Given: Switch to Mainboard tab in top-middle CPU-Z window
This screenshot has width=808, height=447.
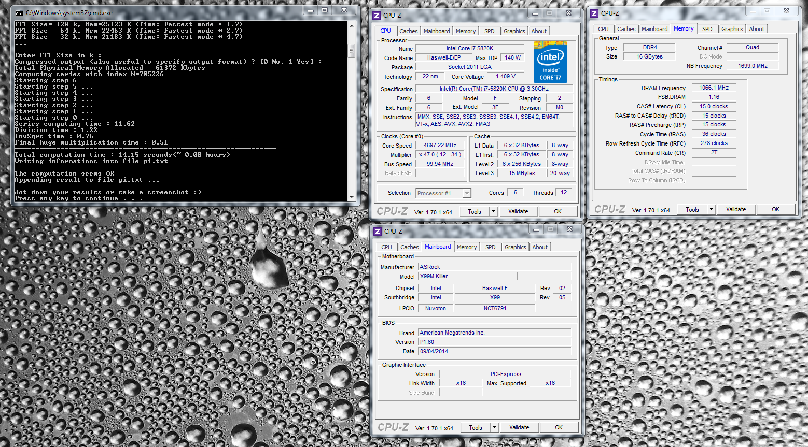Looking at the screenshot, I should (x=437, y=31).
